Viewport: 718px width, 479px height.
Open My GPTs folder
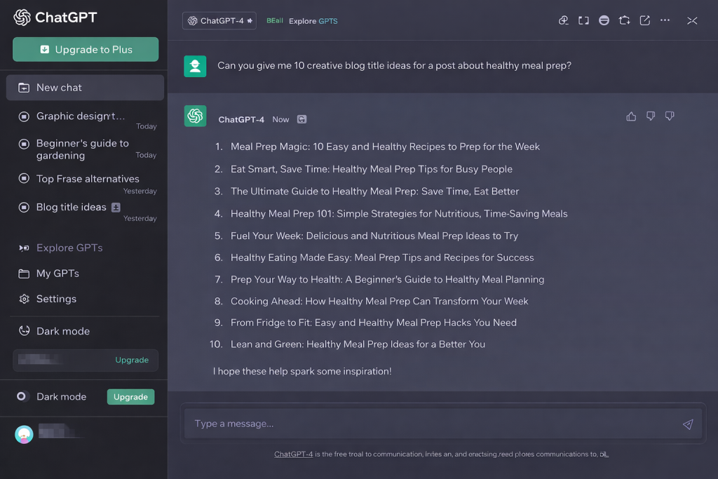(57, 274)
